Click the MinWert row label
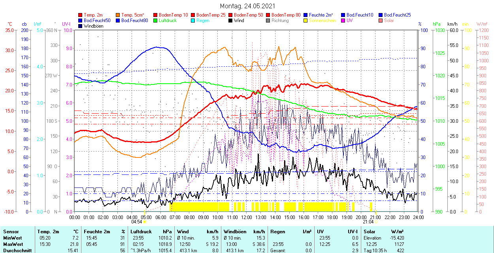This screenshot has width=494, height=253. coord(13,238)
